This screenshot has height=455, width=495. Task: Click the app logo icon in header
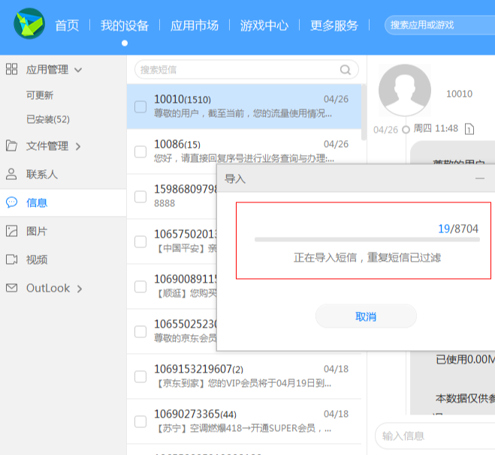pyautogui.click(x=29, y=24)
